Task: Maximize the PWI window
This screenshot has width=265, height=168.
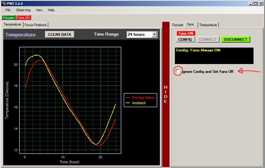Action: tap(256, 3)
